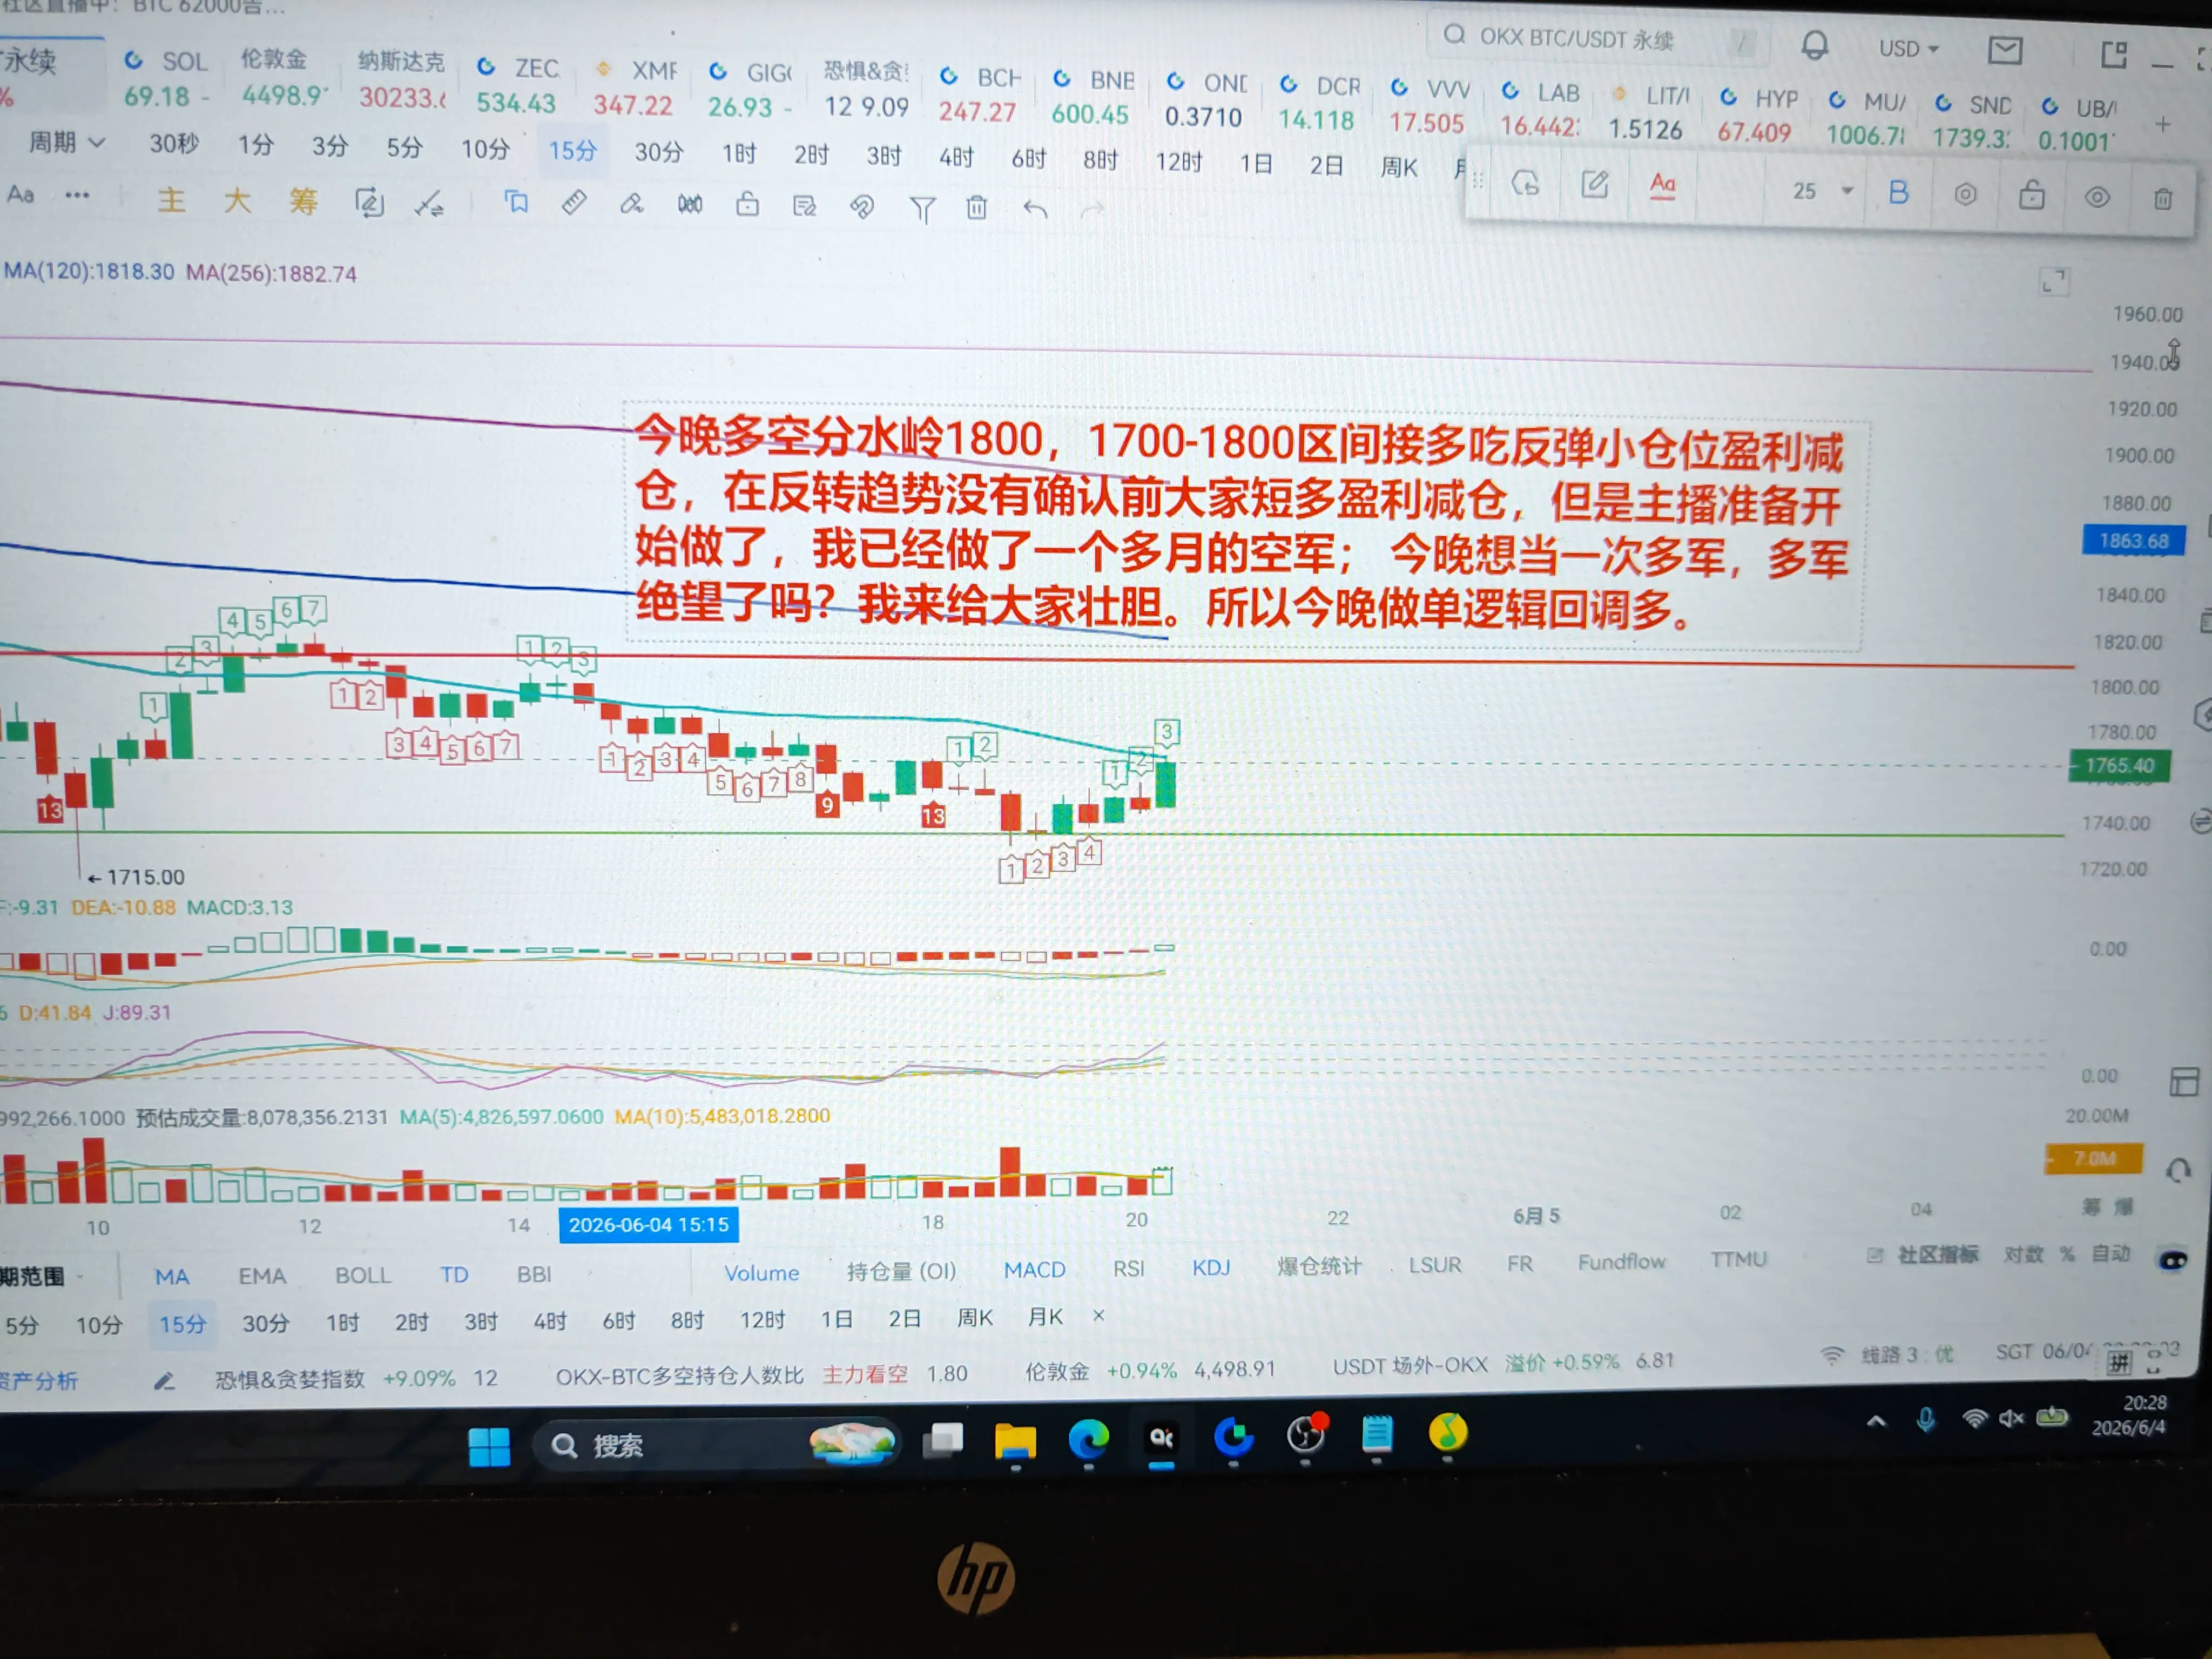Image resolution: width=2212 pixels, height=1659 pixels.
Task: Click the 爆仓统计 indicator button
Action: coord(1319,1266)
